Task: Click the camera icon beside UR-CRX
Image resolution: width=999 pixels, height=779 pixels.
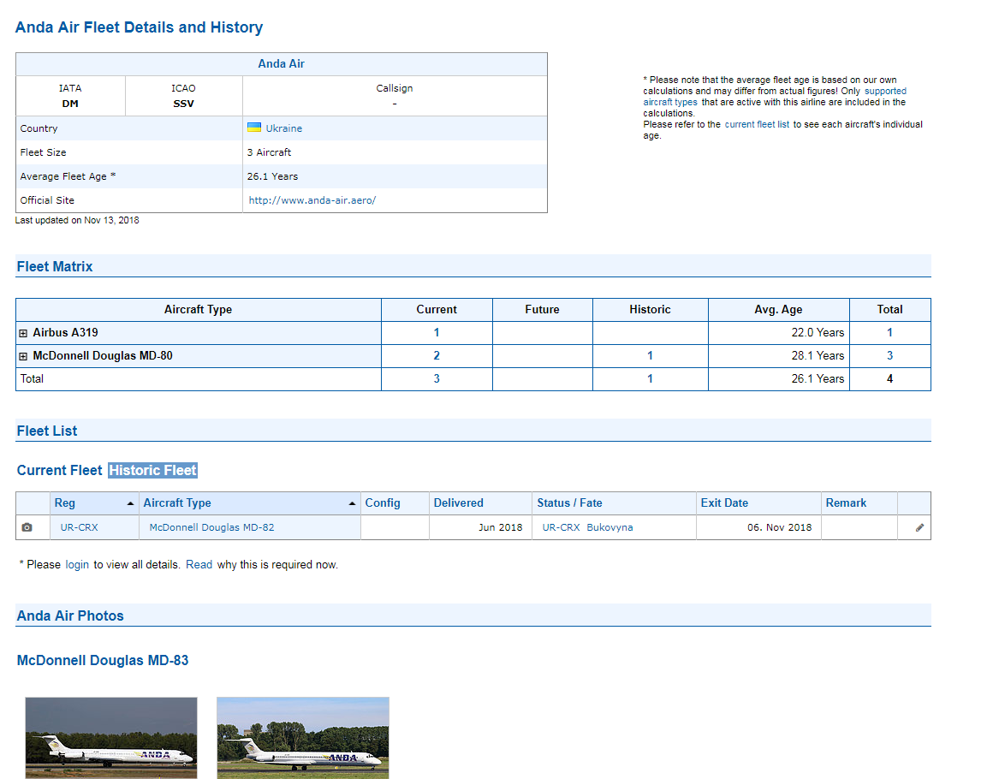Action: point(27,528)
